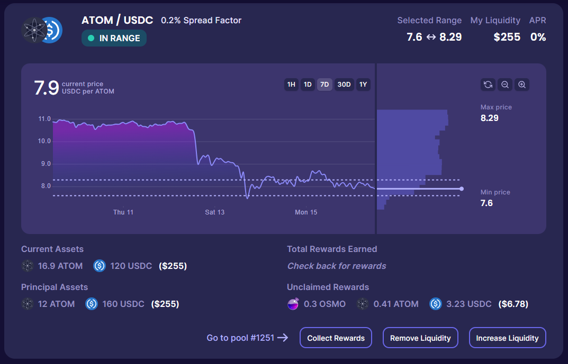Click Increase Liquidity button

(x=507, y=338)
